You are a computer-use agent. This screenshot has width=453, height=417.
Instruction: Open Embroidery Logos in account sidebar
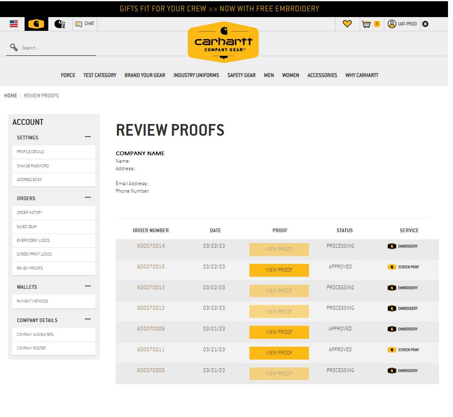pos(54,241)
